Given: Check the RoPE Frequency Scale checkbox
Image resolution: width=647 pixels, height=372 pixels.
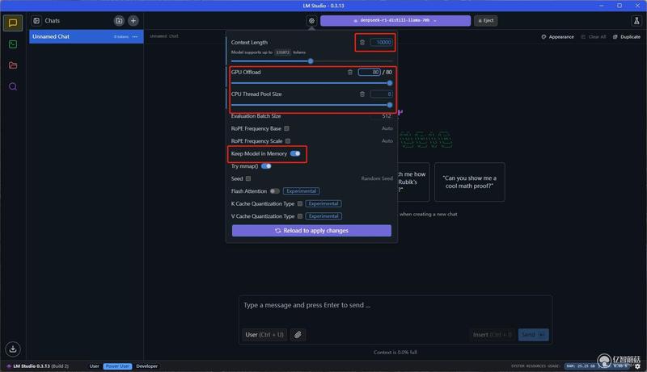Looking at the screenshot, I should (288, 140).
